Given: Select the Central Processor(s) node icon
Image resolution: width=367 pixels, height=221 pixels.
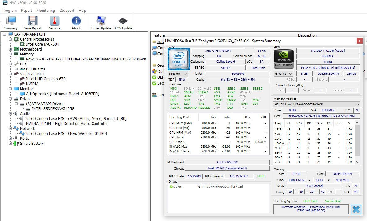Looking at the screenshot, I should [16, 39].
